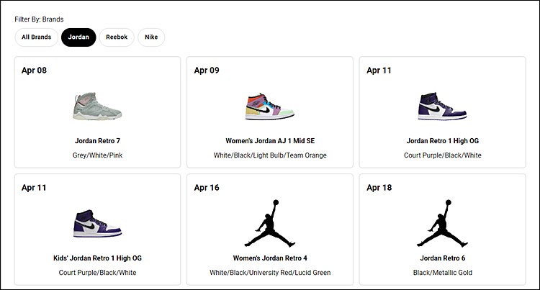Click the Filter By: Brands label
This screenshot has height=290, width=540.
pos(39,19)
